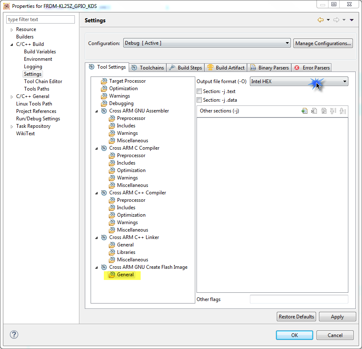The height and width of the screenshot is (349, 362).
Task: Select Project References item
Action: (36, 111)
